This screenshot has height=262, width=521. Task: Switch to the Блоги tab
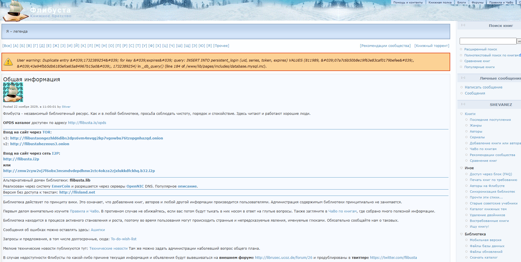tap(462, 2)
